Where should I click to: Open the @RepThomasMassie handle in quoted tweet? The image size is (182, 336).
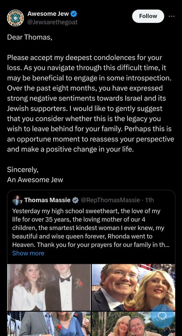point(110,200)
